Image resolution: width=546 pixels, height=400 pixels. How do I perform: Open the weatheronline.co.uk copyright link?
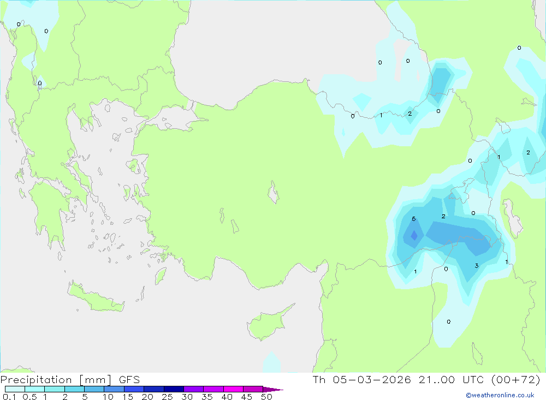tap(500, 395)
